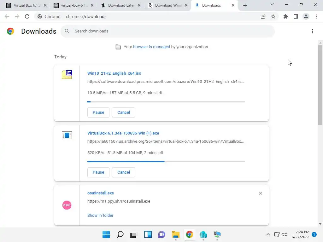Reload the downloads page
The width and height of the screenshot is (323, 242).
coord(27,16)
